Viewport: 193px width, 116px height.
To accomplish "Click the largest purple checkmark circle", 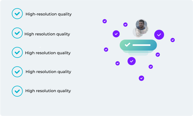I will click(159, 35).
